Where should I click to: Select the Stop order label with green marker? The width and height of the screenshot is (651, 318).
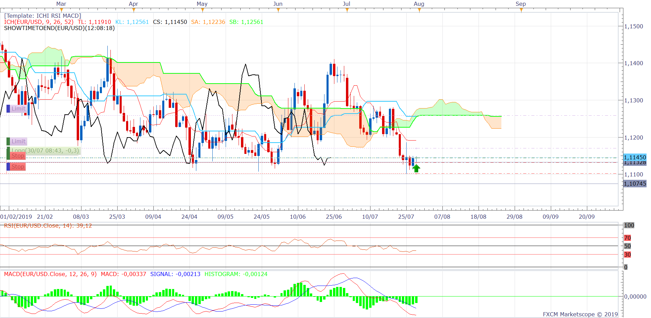[x=16, y=156]
